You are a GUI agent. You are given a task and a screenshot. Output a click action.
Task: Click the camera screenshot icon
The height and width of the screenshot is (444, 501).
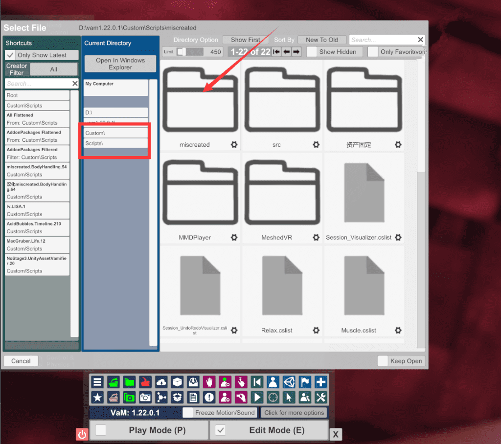[145, 398]
